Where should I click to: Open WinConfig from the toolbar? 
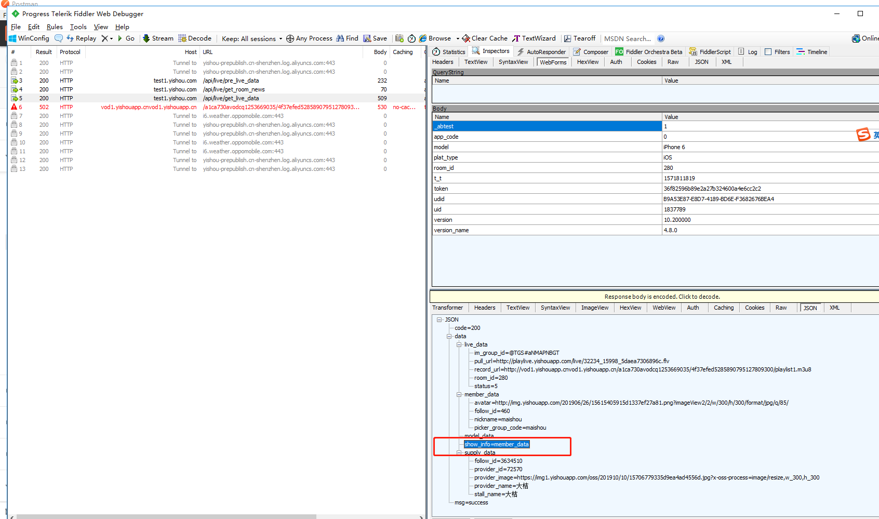(29, 38)
